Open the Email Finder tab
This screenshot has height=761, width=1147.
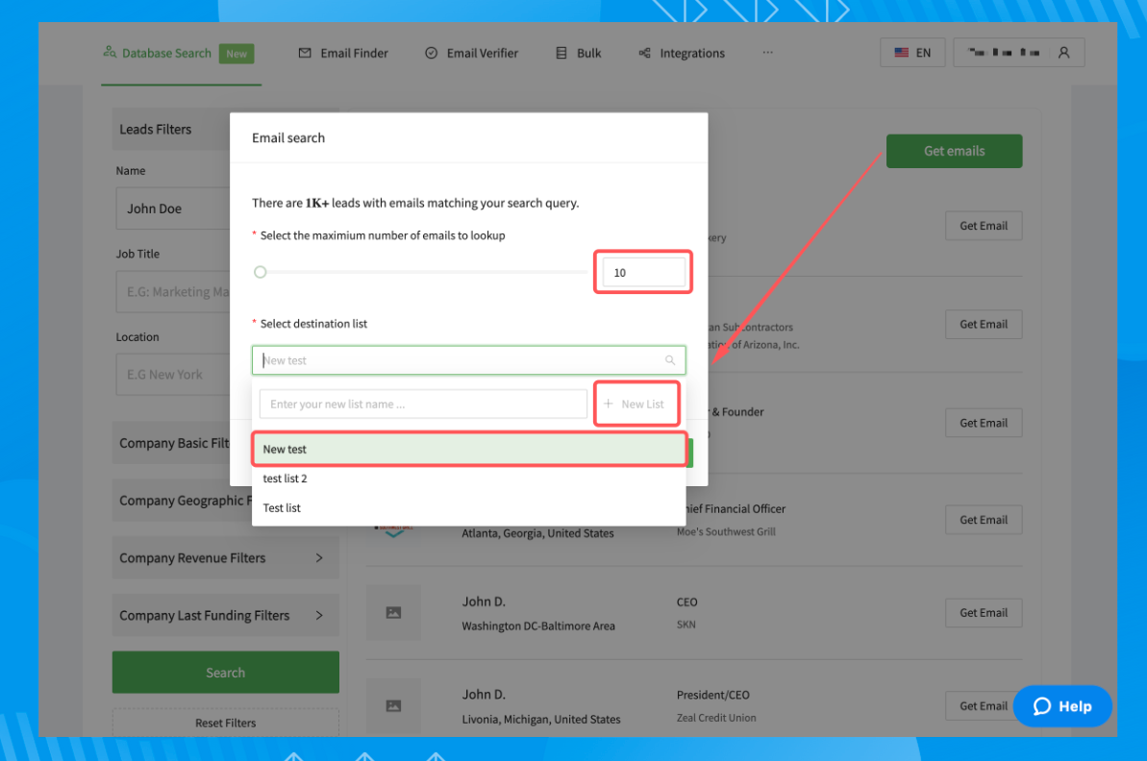click(344, 54)
